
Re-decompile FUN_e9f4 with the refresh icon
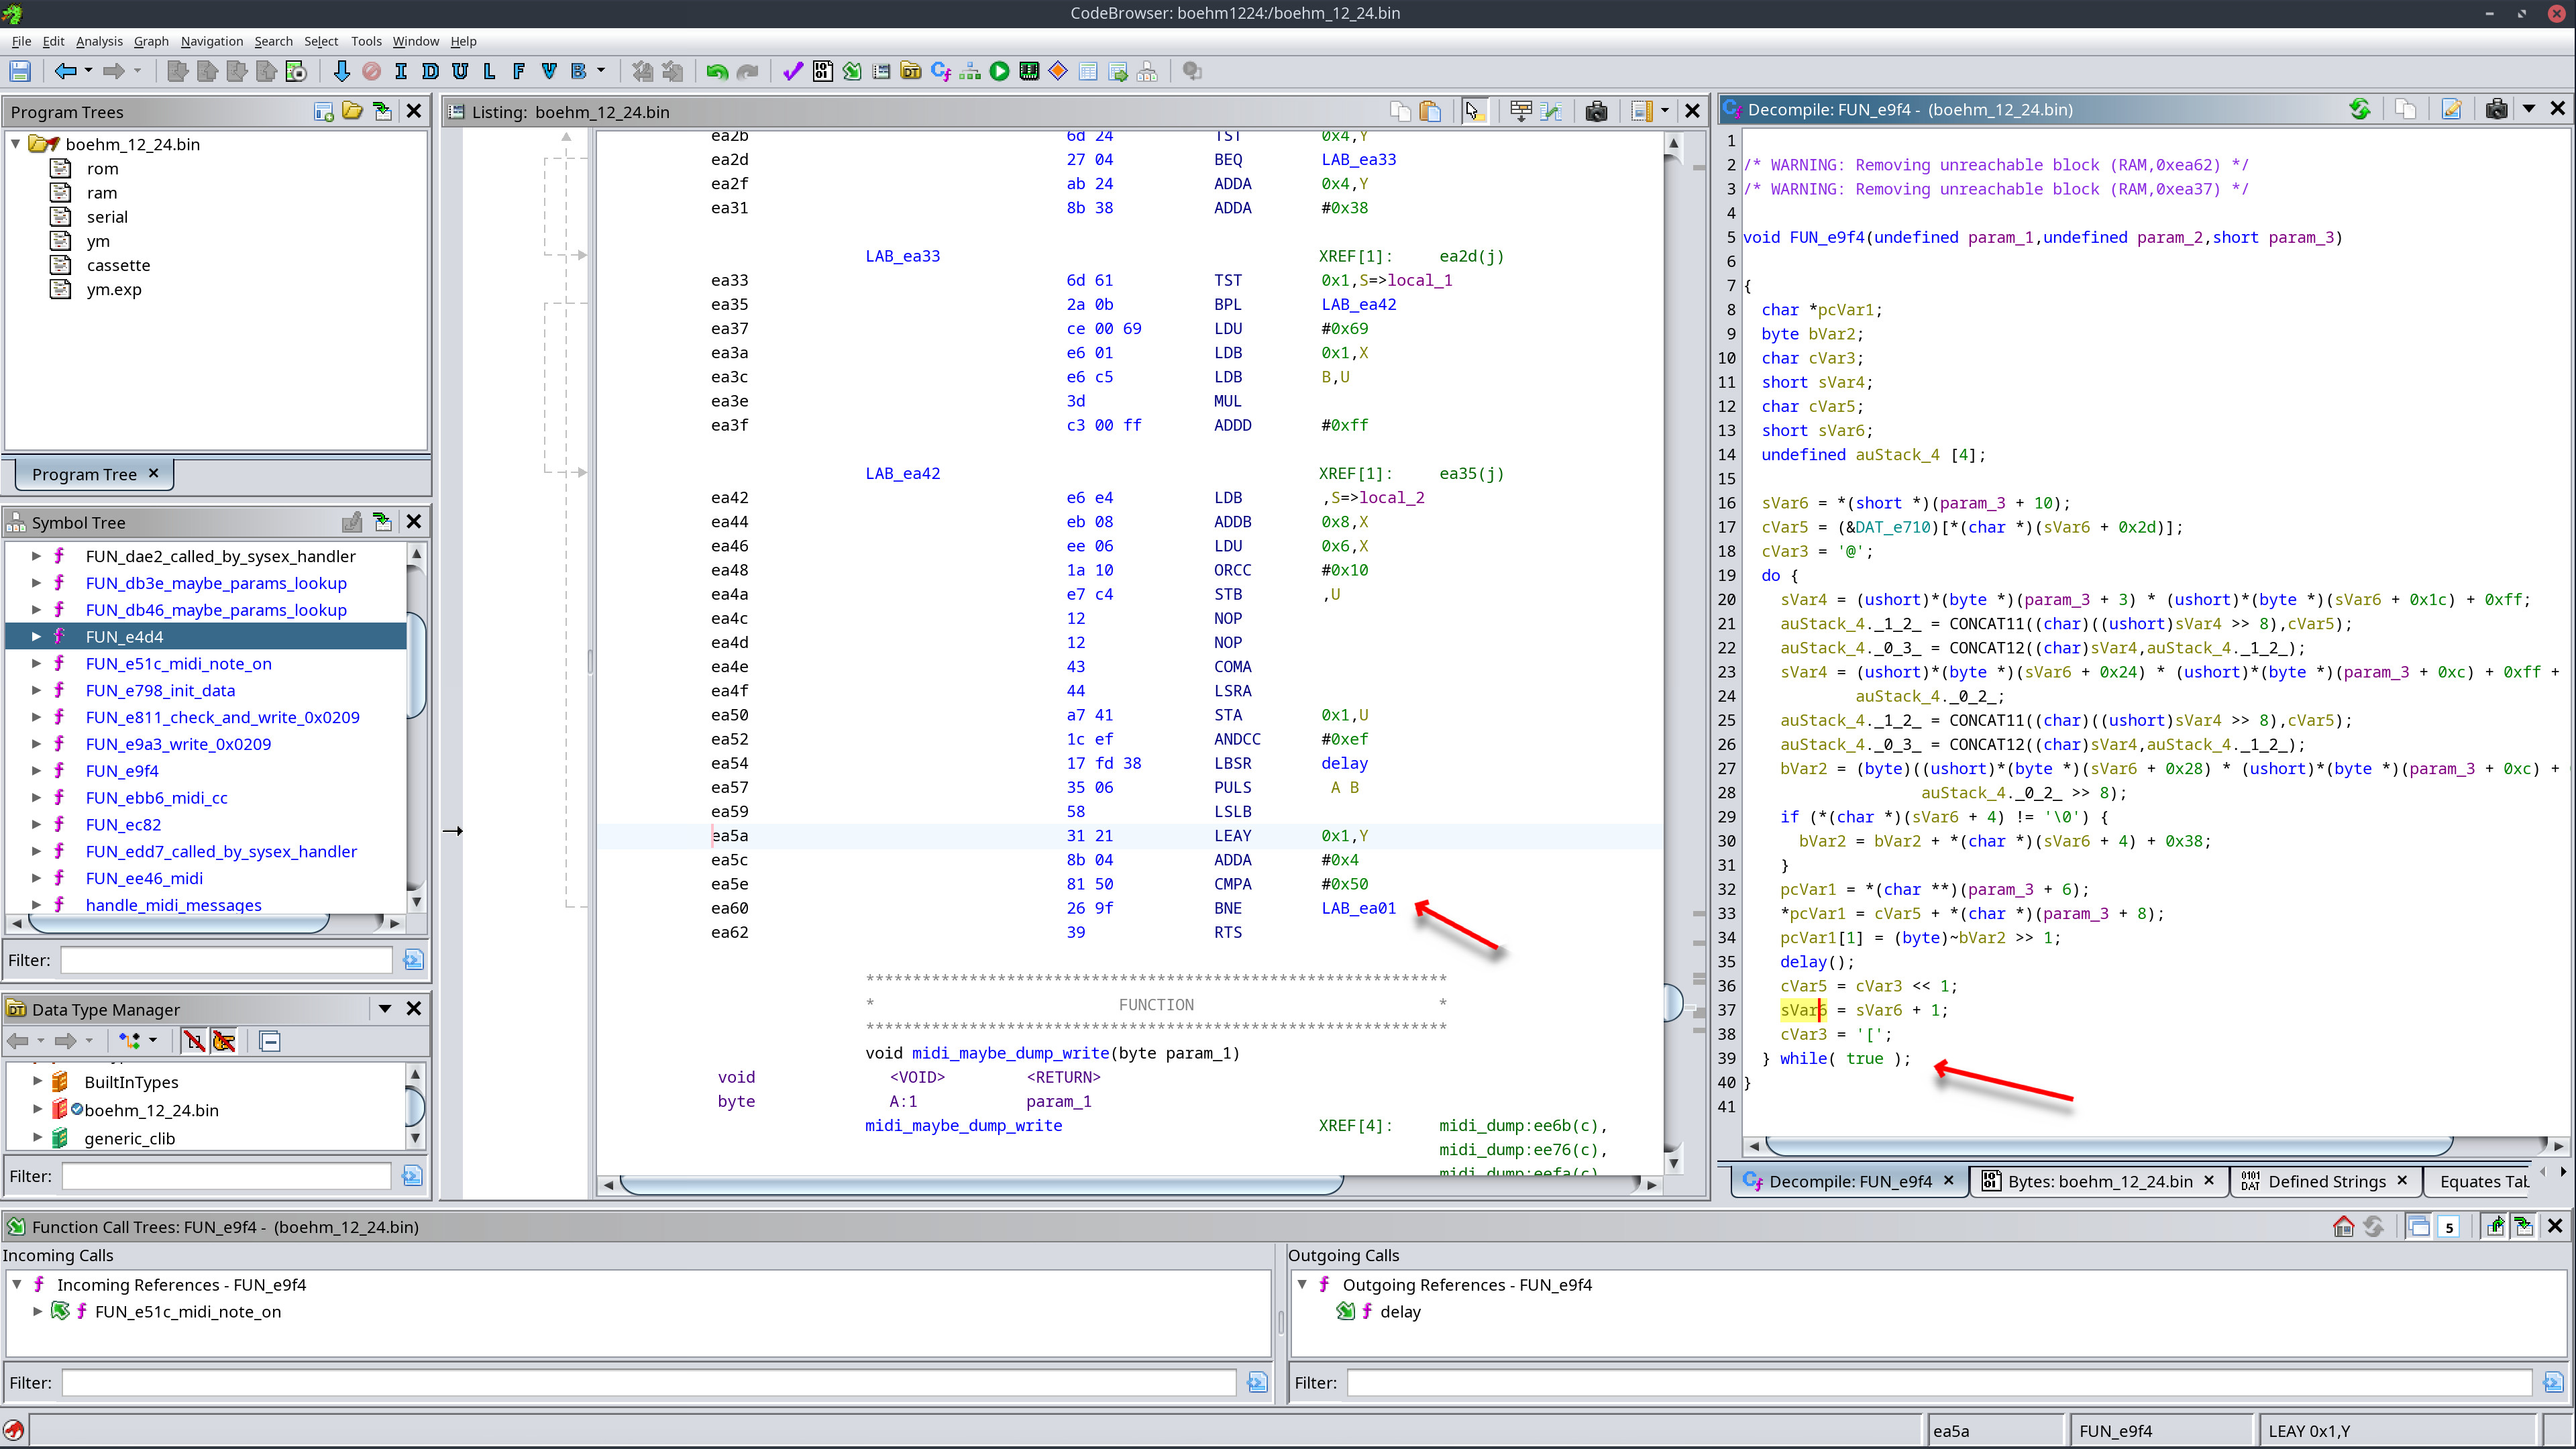coord(2360,109)
